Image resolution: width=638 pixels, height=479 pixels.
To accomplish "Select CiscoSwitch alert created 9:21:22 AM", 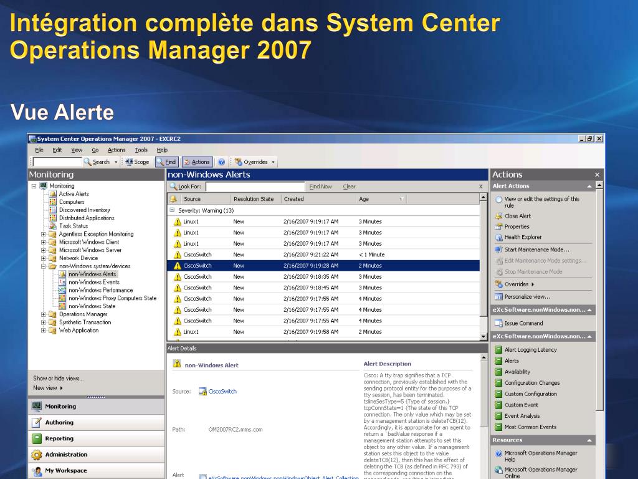I will [x=323, y=254].
